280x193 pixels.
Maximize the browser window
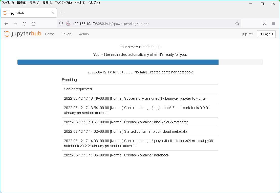pyautogui.click(x=262, y=4)
